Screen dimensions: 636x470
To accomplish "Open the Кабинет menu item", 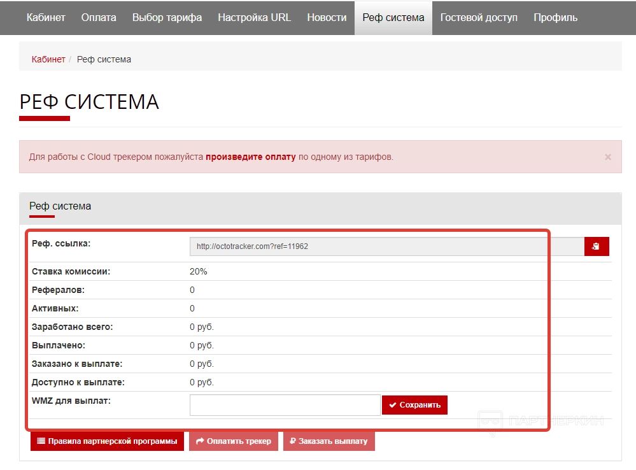I will pyautogui.click(x=46, y=17).
